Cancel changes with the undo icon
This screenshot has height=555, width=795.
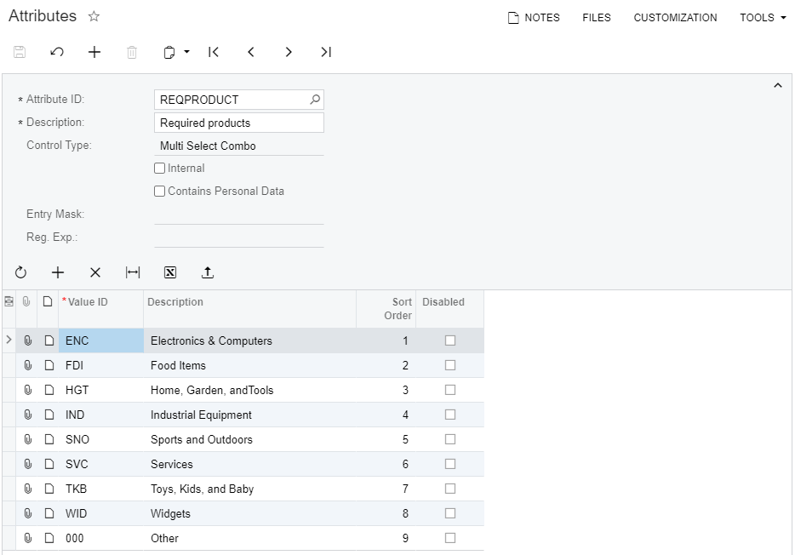click(x=57, y=52)
